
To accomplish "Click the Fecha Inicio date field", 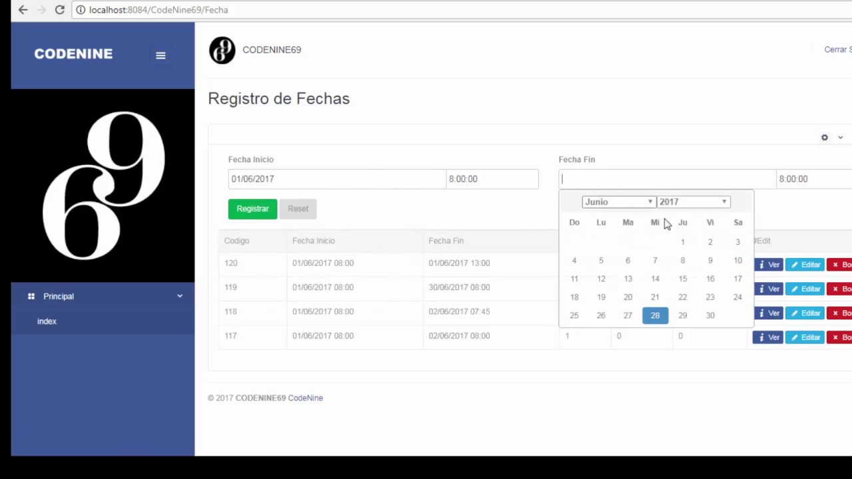I will [337, 179].
